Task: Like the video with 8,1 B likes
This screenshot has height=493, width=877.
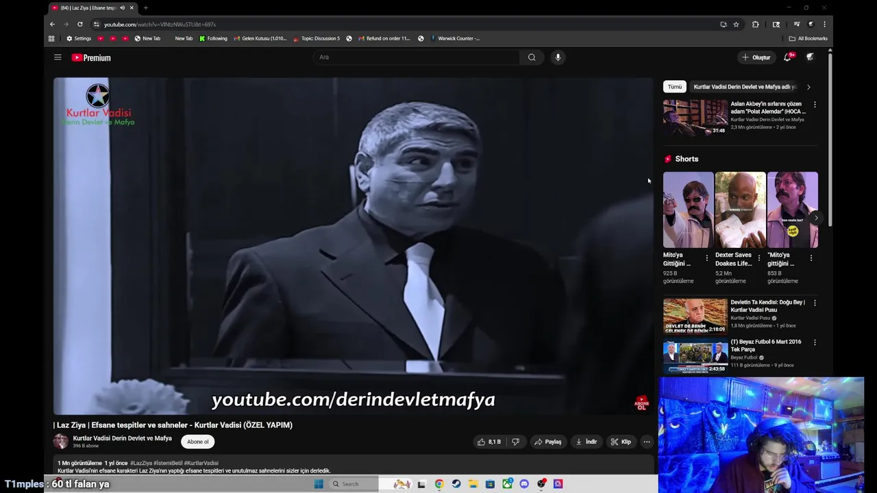Action: coord(489,442)
